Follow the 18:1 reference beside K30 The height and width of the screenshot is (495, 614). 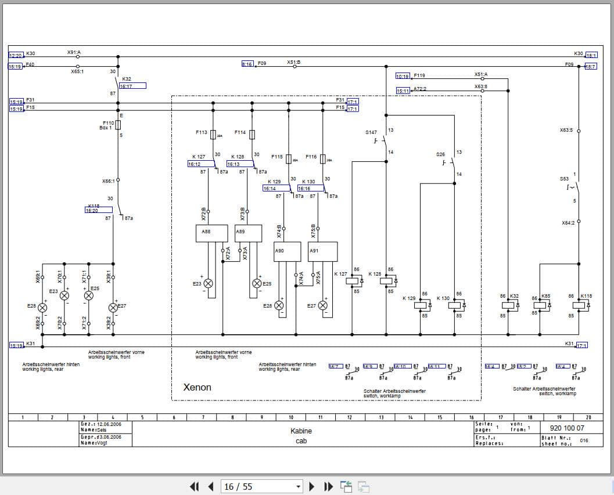tap(591, 55)
